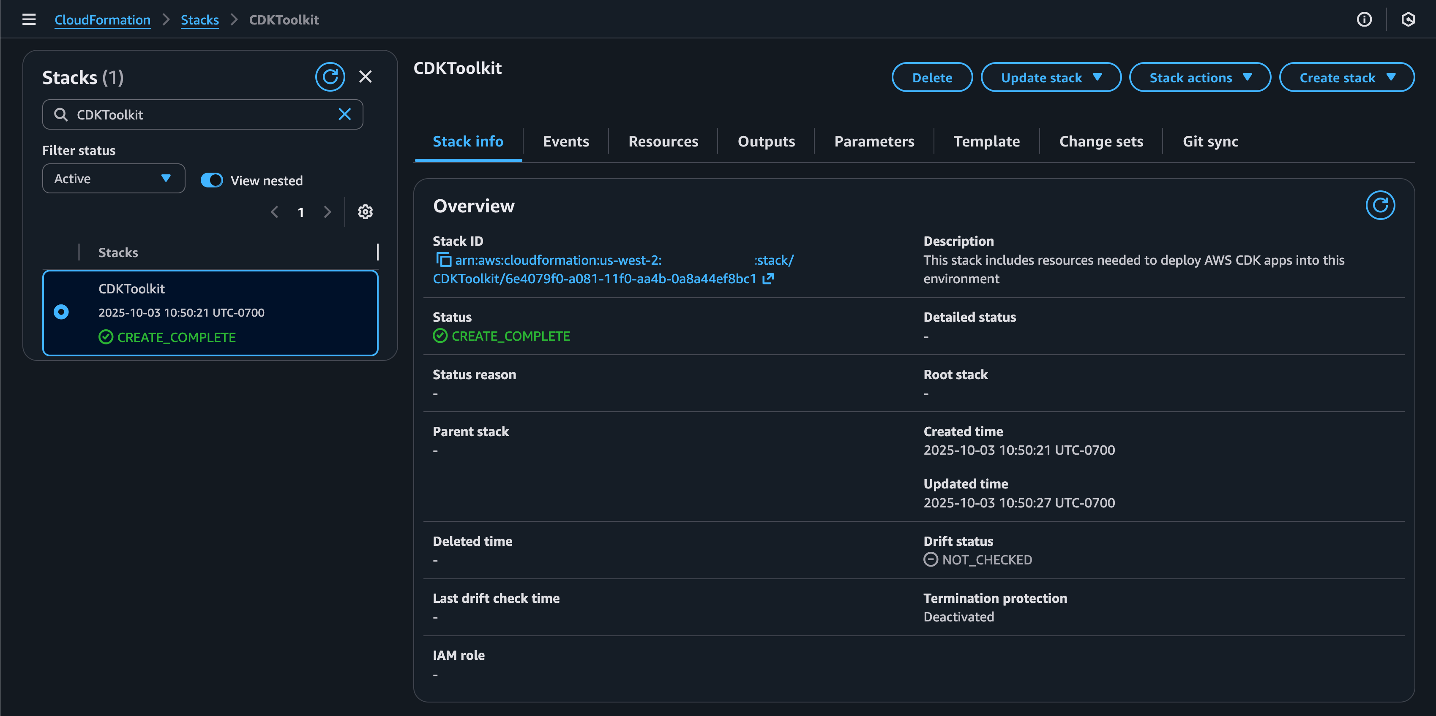Switch to the Events tab
The image size is (1436, 716).
coord(566,141)
